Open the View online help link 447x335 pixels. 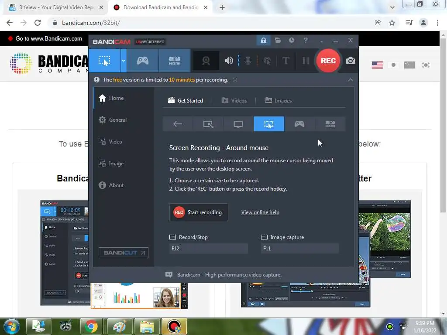click(x=260, y=212)
